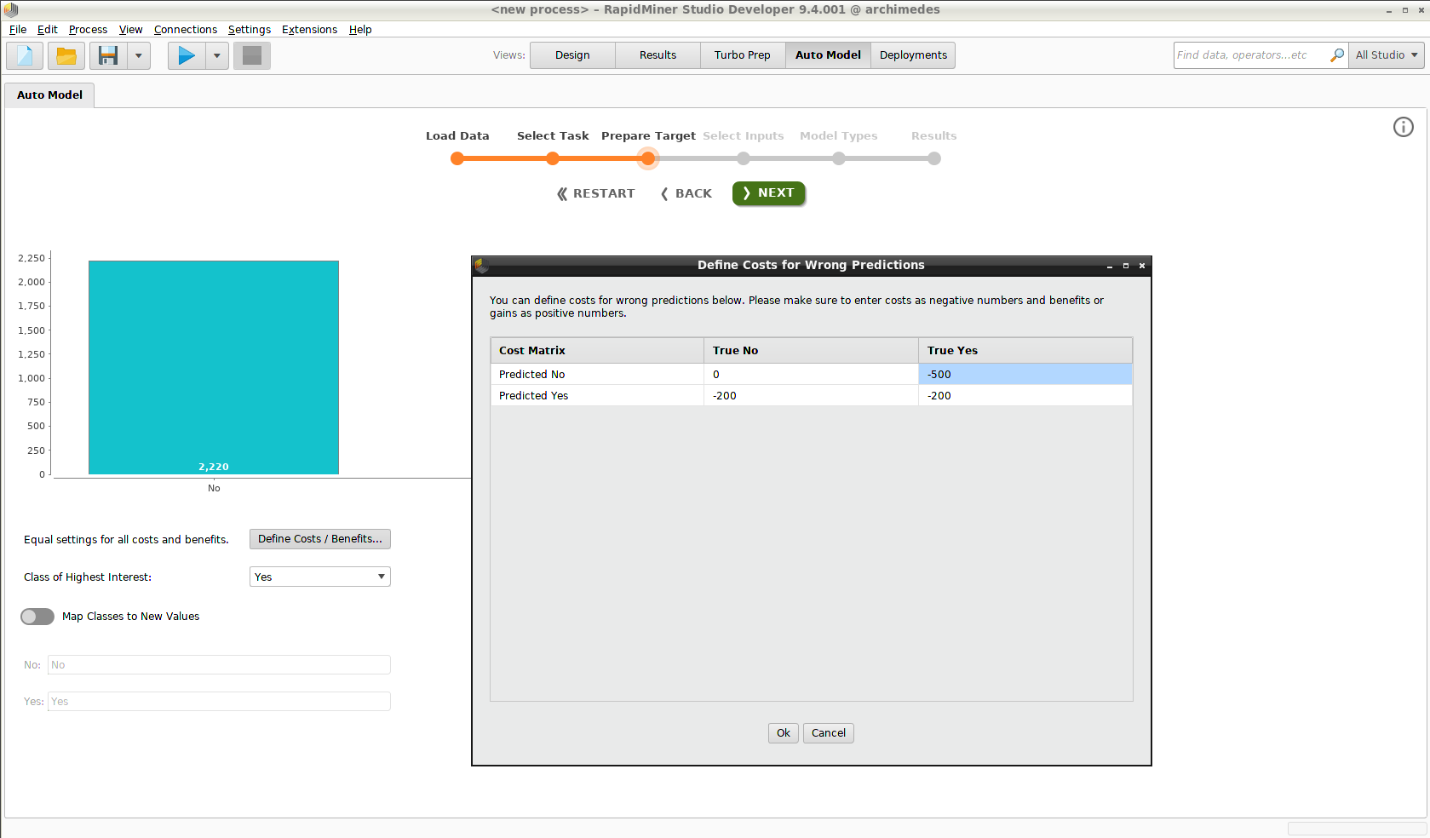Expand the Save options dropdown arrow
1430x838 pixels.
pyautogui.click(x=139, y=56)
